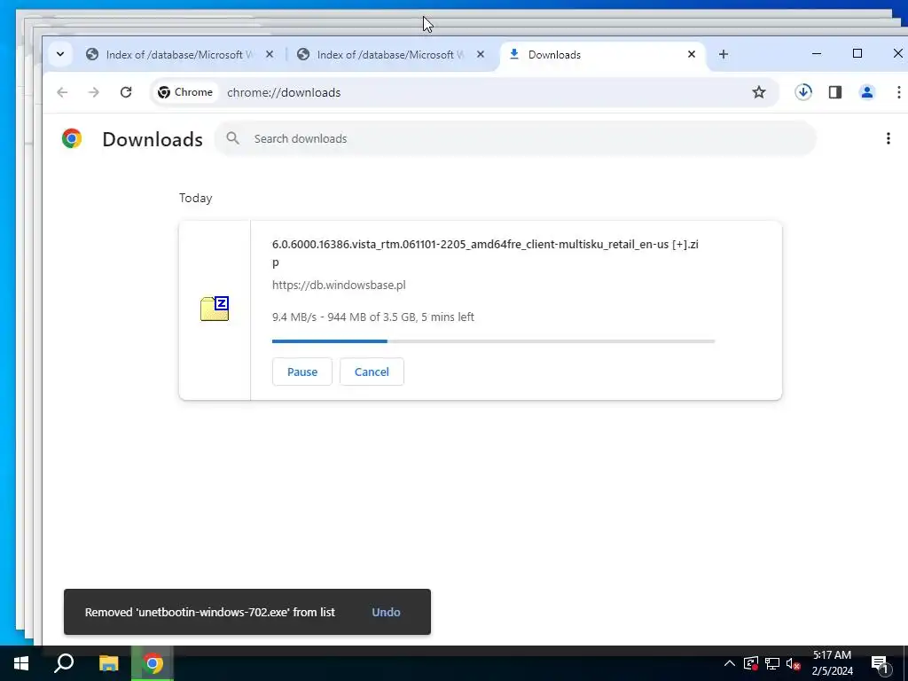Pause the zip download
The height and width of the screenshot is (681, 908).
[302, 372]
